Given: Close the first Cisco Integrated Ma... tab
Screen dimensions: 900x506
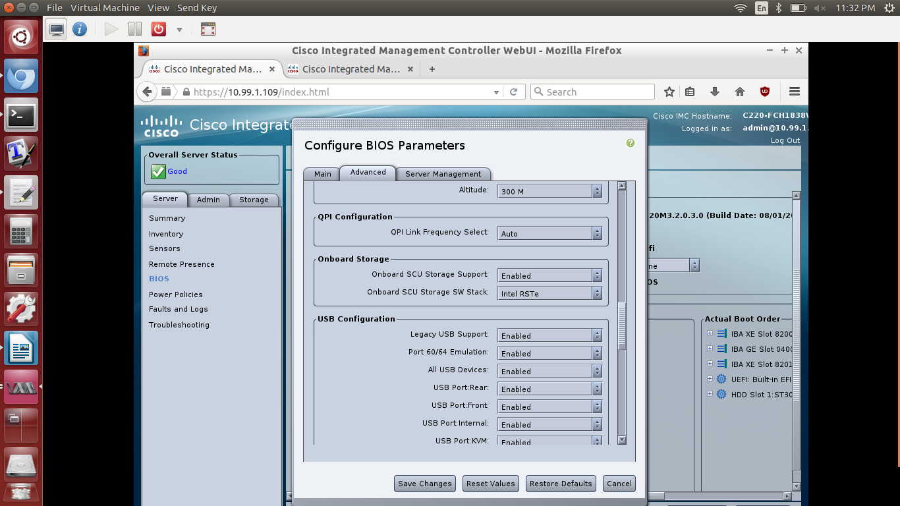Looking at the screenshot, I should (x=272, y=69).
